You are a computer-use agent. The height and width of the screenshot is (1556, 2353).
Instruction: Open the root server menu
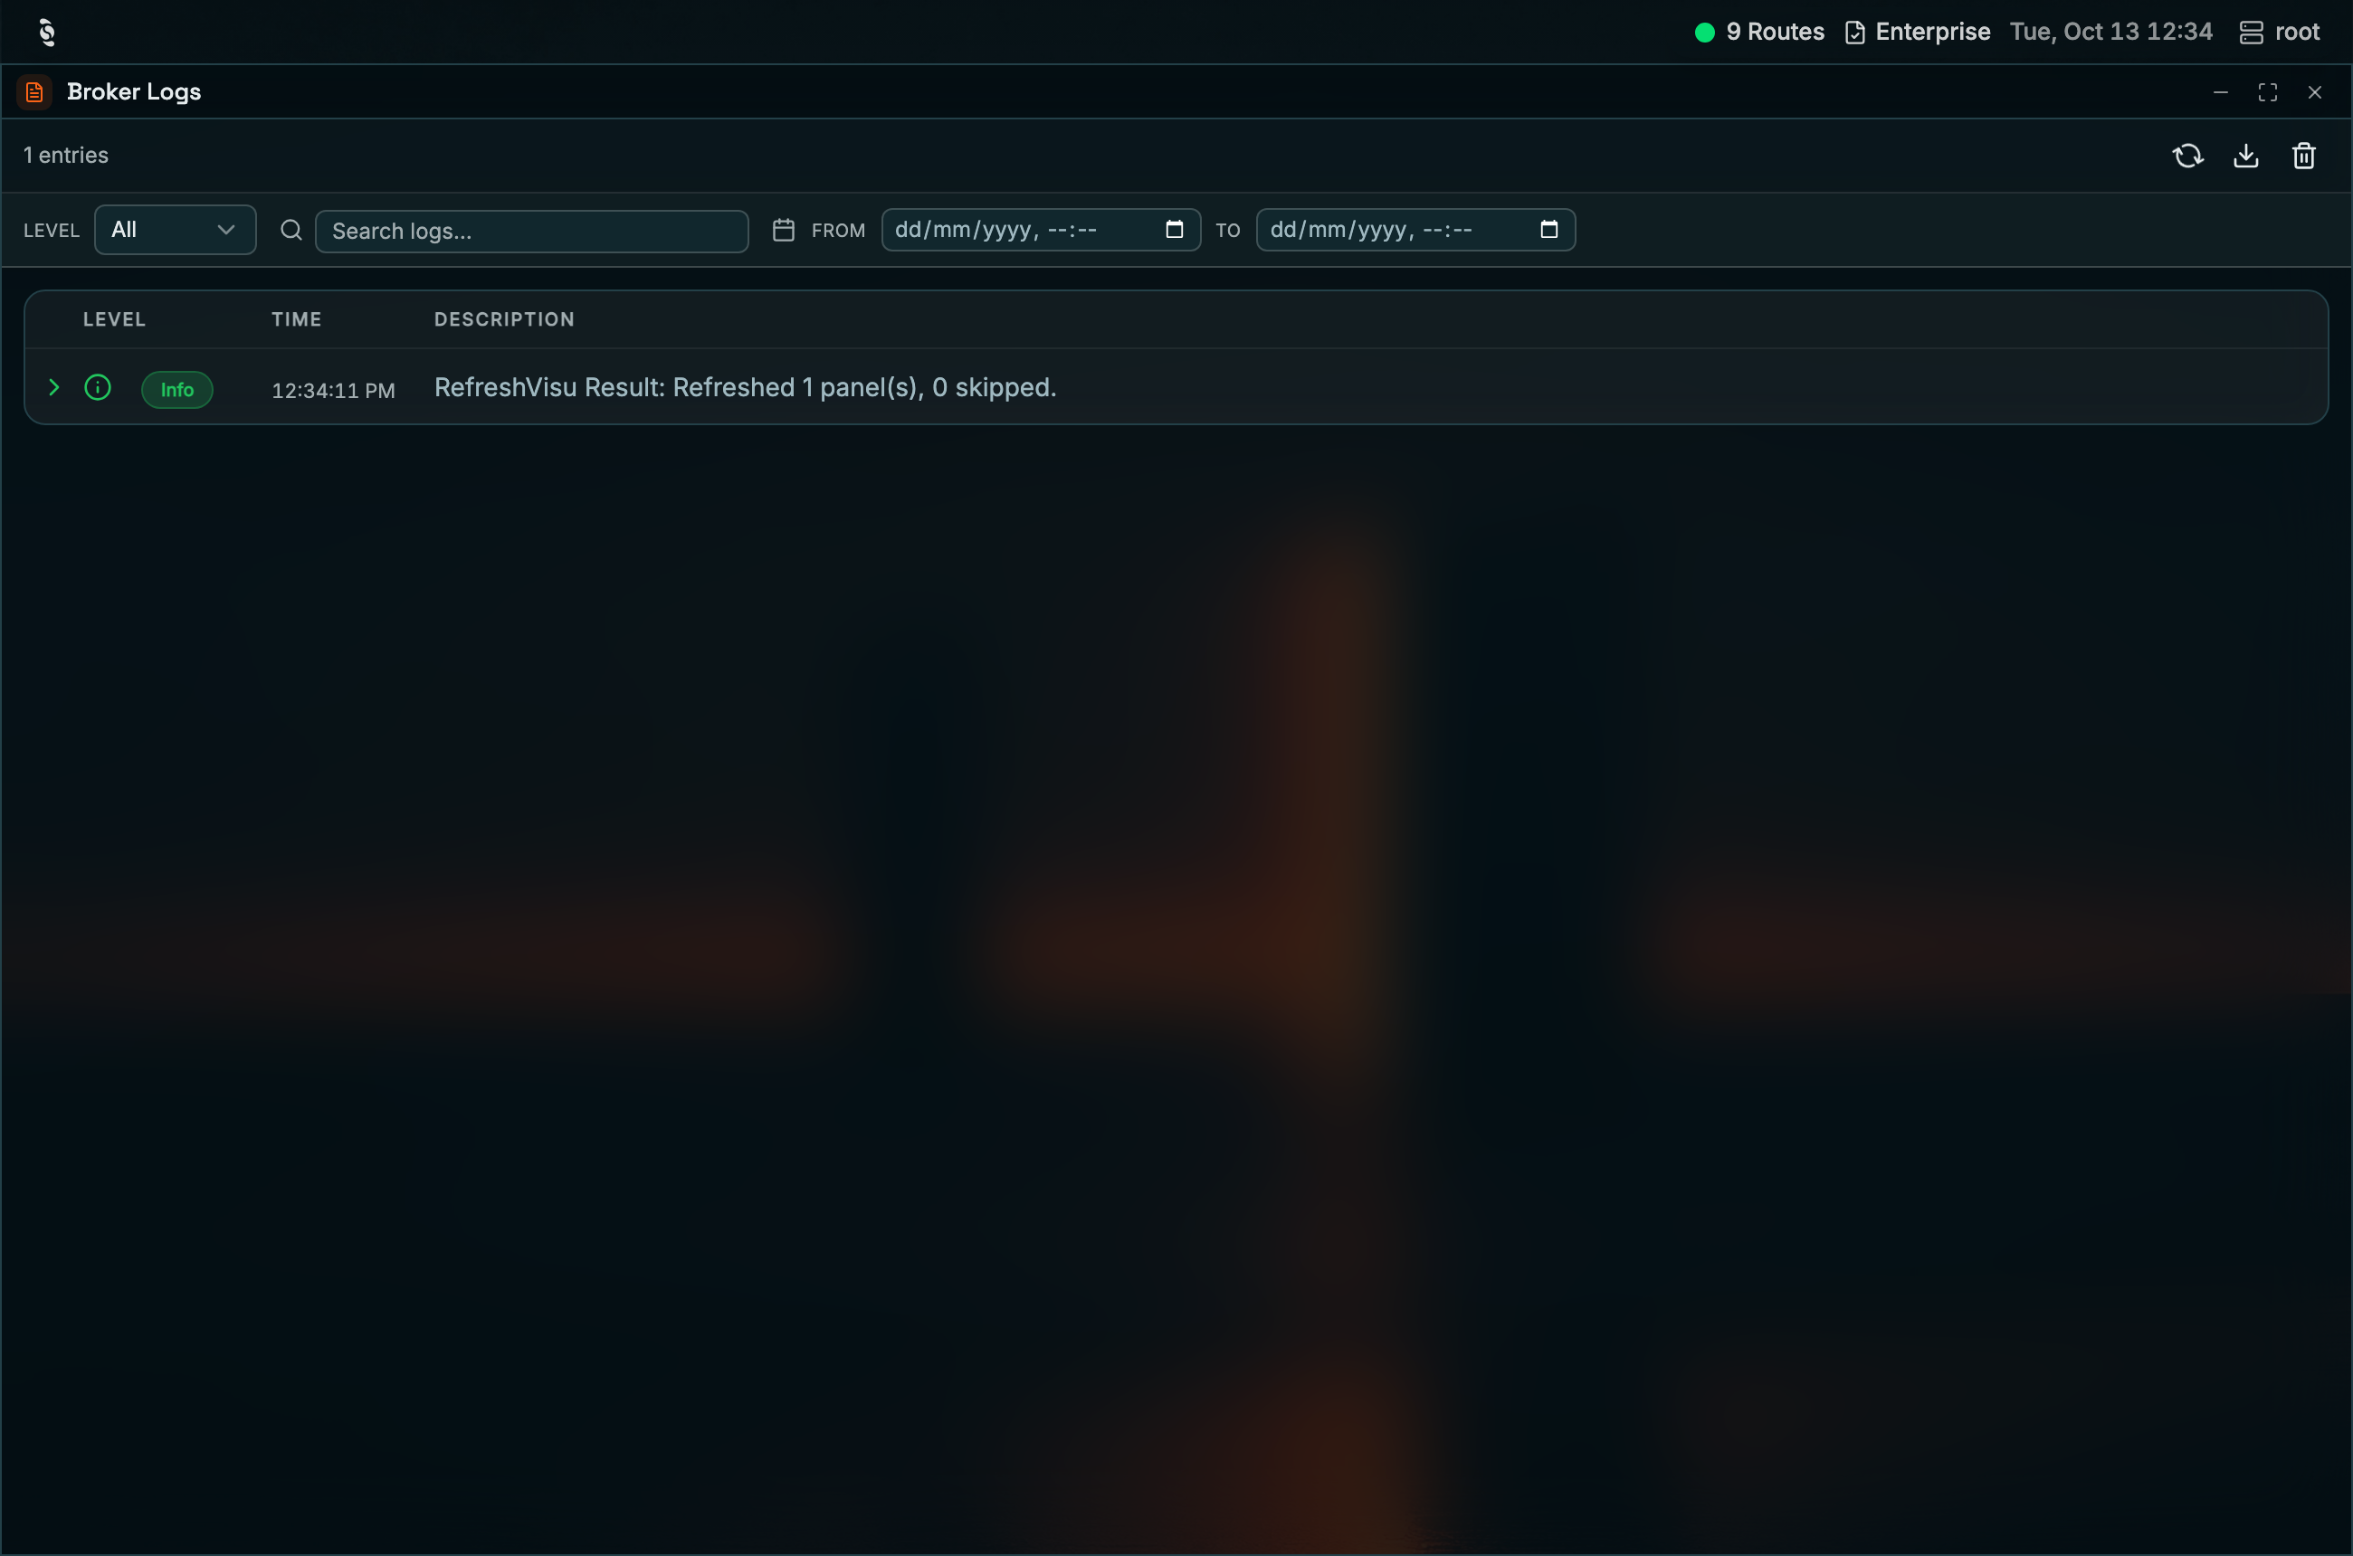pos(2280,32)
